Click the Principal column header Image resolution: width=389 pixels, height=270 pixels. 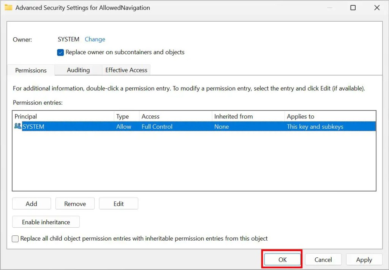(63, 117)
